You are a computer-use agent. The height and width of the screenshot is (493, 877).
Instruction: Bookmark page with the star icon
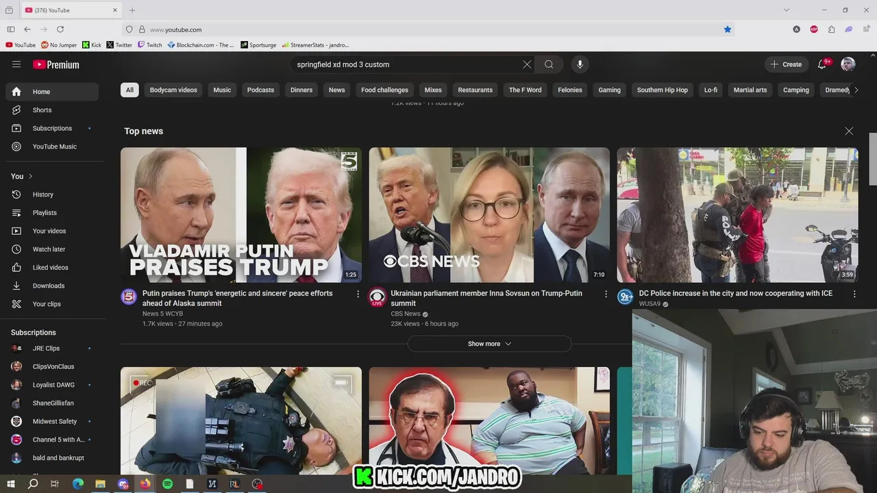pyautogui.click(x=728, y=29)
